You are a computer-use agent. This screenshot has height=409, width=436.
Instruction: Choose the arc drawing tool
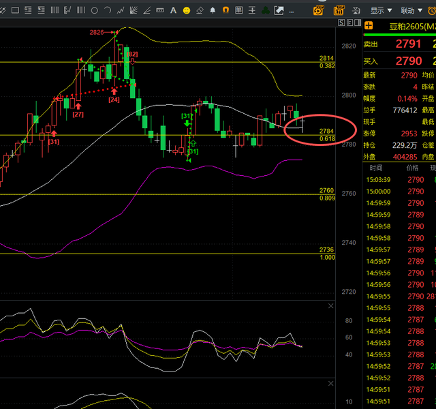click(108, 10)
